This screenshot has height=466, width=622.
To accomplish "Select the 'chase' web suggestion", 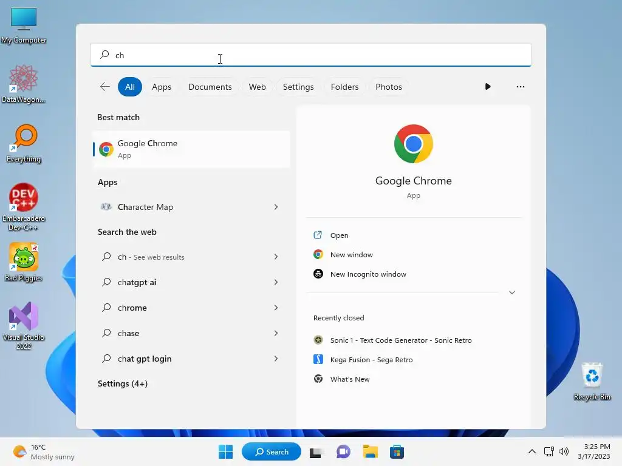I will pos(128,333).
